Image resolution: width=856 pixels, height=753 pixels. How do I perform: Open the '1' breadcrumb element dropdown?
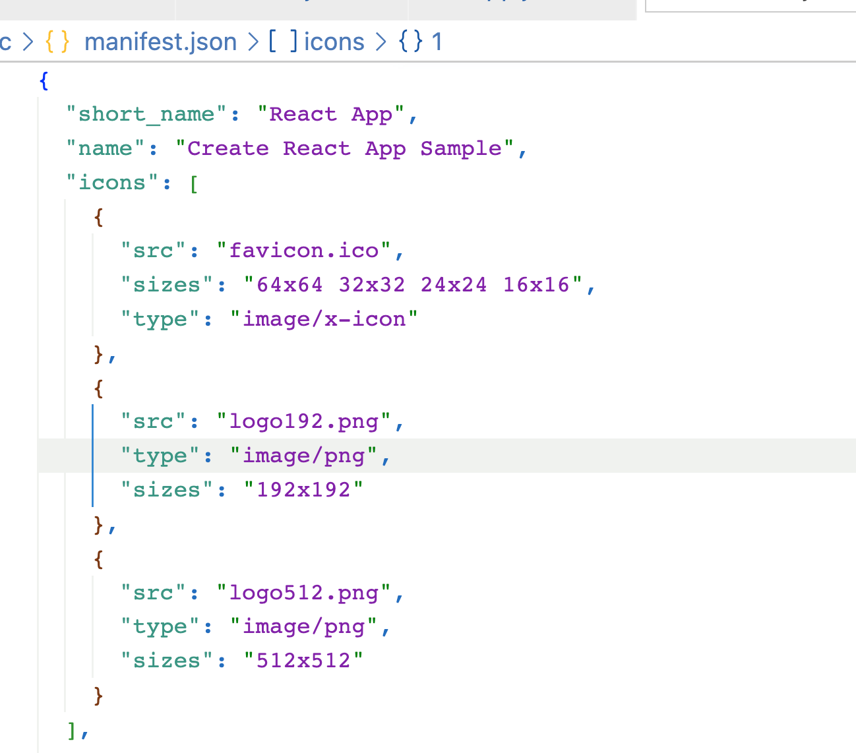click(437, 42)
